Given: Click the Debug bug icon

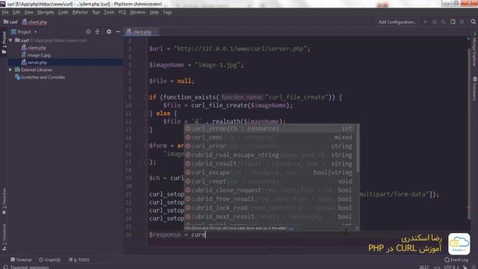Looking at the screenshot, I should [435, 22].
